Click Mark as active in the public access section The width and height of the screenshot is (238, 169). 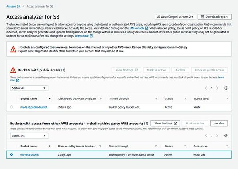click(156, 70)
